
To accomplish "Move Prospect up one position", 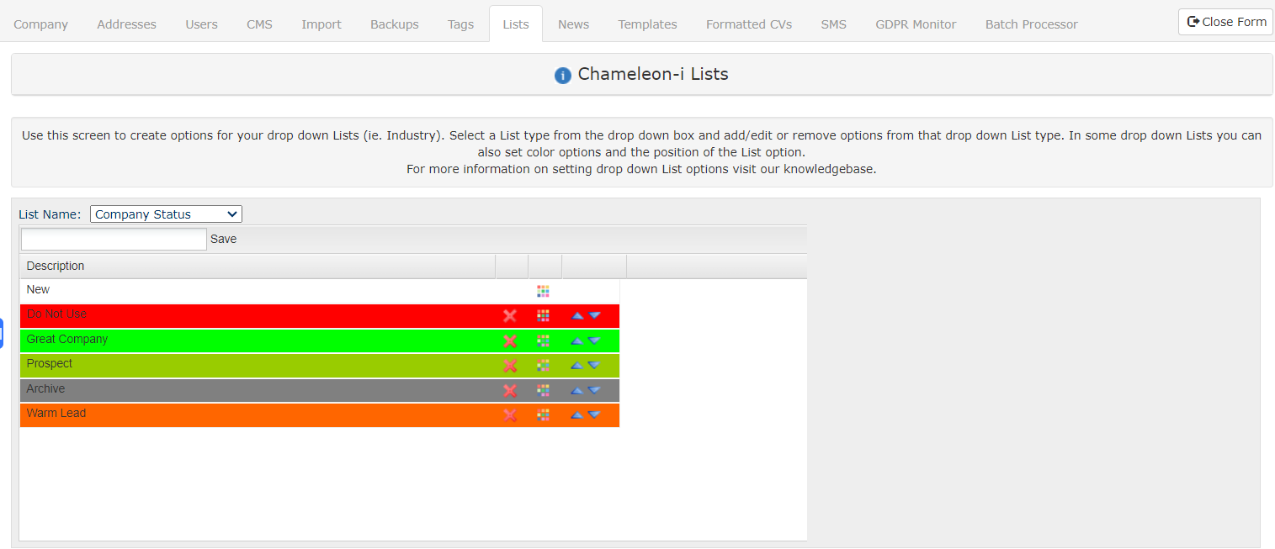I will click(577, 366).
